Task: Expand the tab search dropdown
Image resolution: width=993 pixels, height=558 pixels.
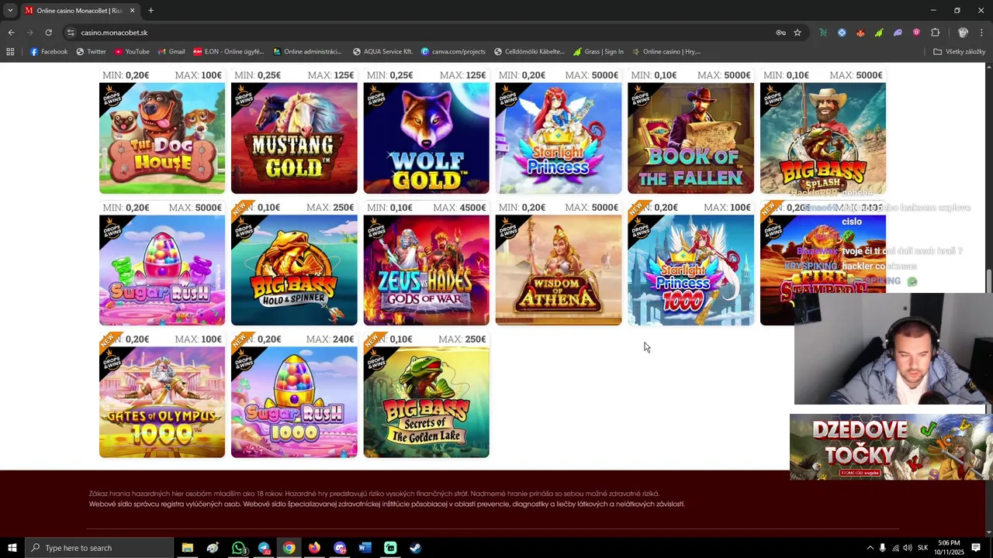Action: pos(10,10)
